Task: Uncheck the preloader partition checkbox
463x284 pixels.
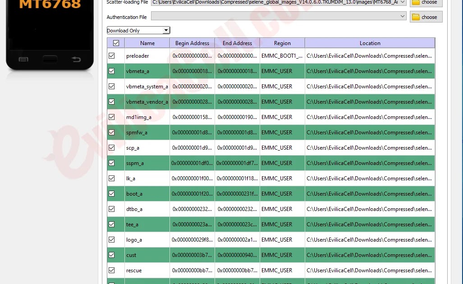Action: [112, 56]
